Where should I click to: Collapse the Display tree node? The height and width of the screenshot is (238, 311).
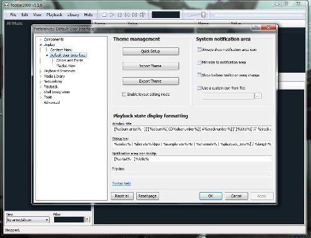[40, 45]
